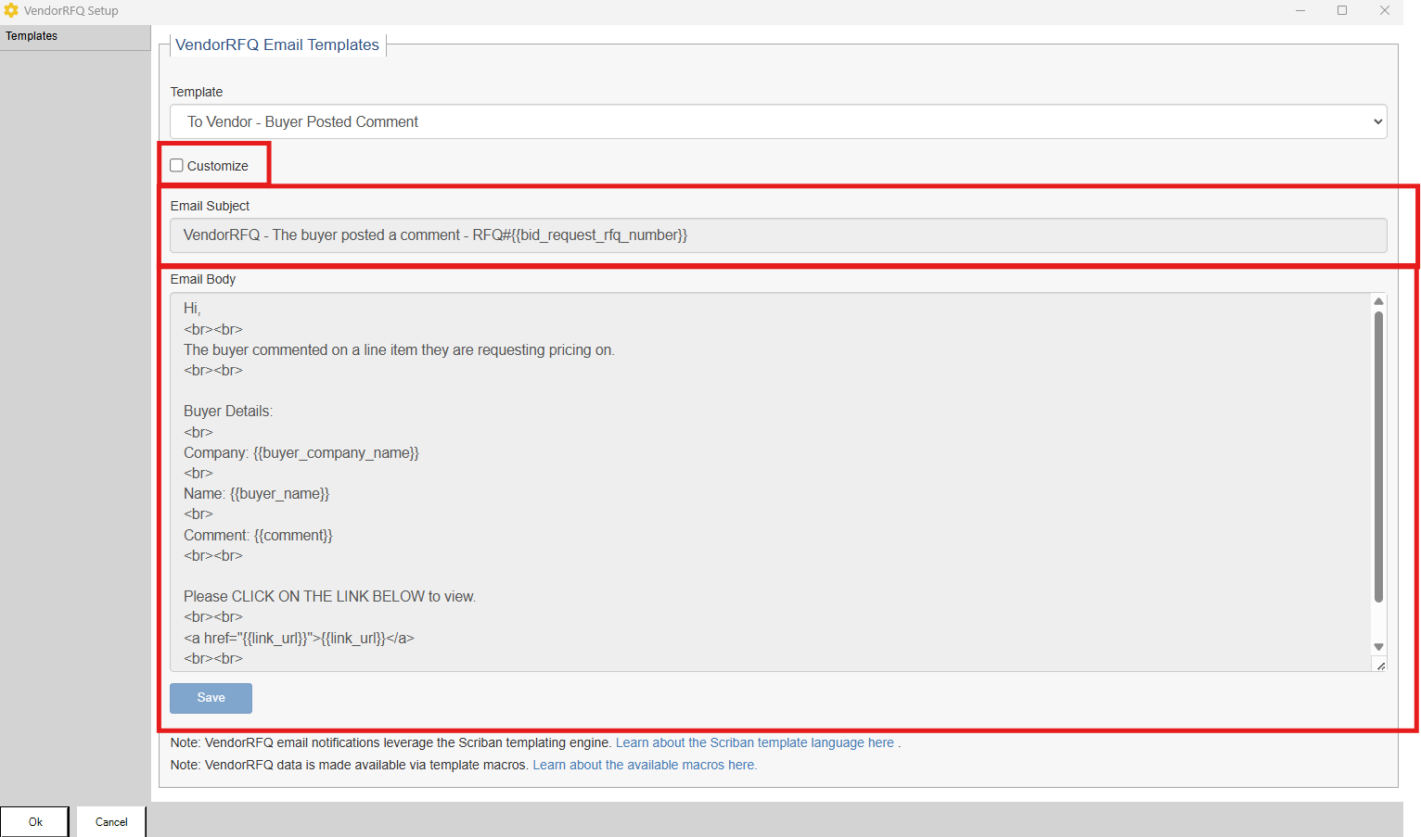This screenshot has height=837, width=1421.
Task: Click the Email Body resize grip
Action: click(1380, 665)
